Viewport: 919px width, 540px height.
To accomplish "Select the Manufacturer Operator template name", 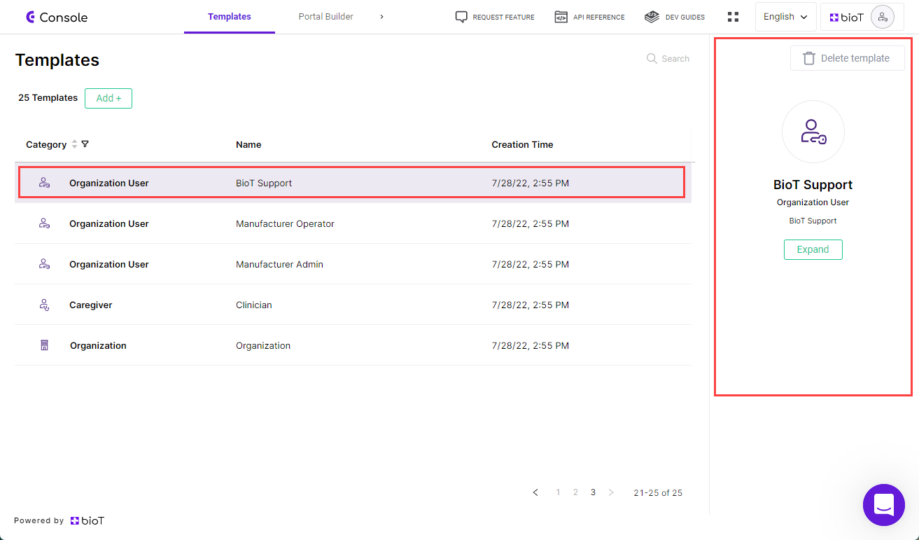I will (x=285, y=224).
